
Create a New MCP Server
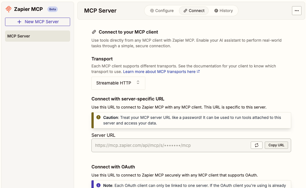[x=38, y=22]
